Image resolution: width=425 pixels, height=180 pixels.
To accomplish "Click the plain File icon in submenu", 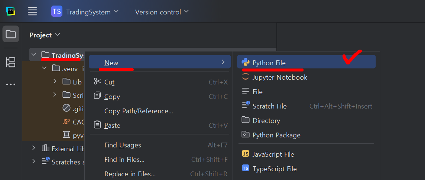I will pyautogui.click(x=246, y=91).
